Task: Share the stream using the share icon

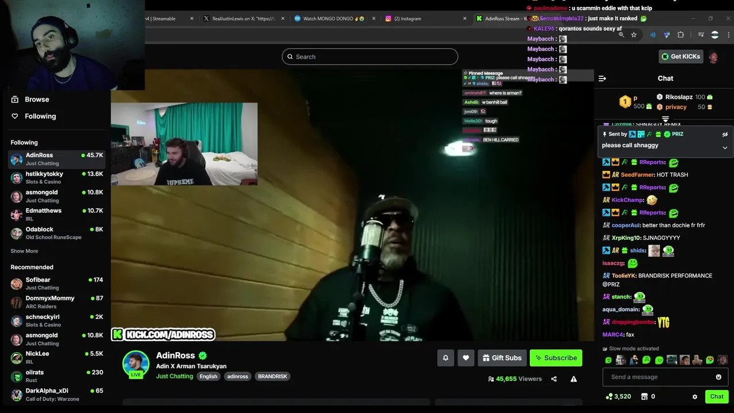Action: point(554,379)
